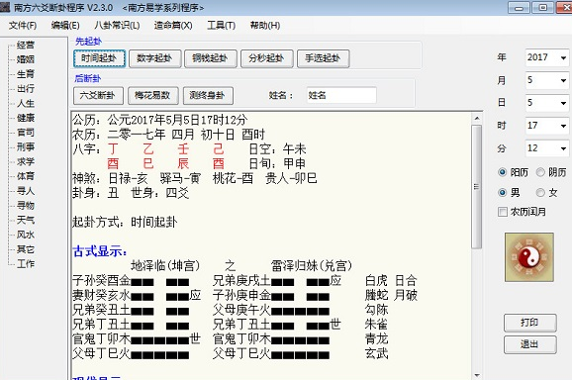Select 经营 in category tree
Viewport: 572px width, 380px height.
pos(26,45)
